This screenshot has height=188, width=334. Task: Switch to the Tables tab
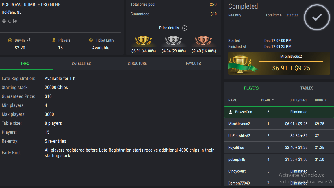click(x=307, y=88)
